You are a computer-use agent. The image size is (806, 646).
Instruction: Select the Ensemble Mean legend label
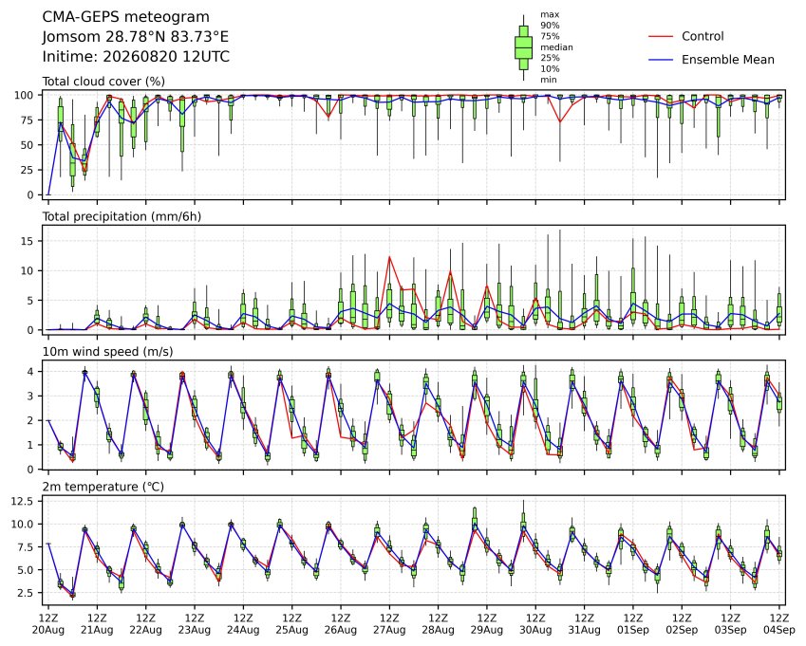(x=728, y=60)
